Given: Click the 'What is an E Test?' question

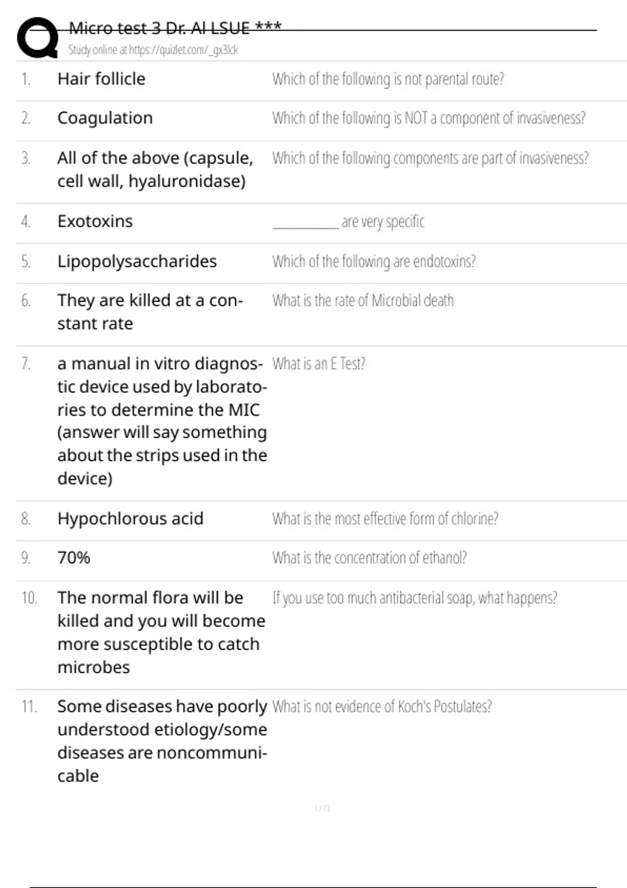Looking at the screenshot, I should pyautogui.click(x=319, y=364).
